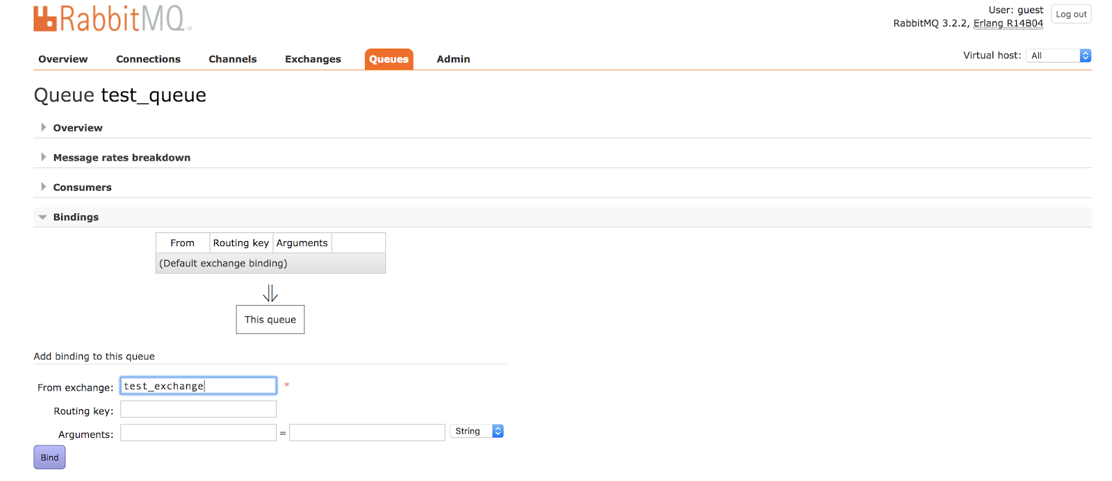Image resolution: width=1112 pixels, height=481 pixels.
Task: Open the String argument type dropdown
Action: pyautogui.click(x=477, y=431)
